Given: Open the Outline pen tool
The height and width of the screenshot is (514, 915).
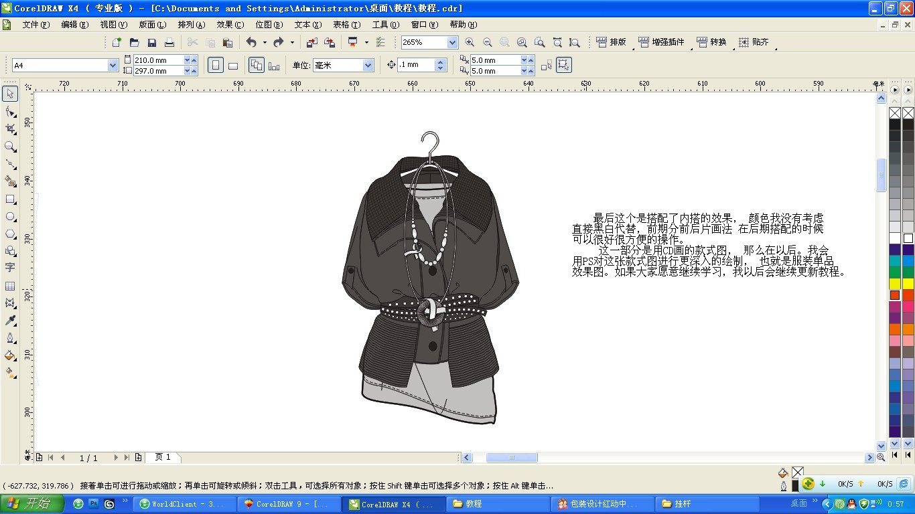Looking at the screenshot, I should (10, 338).
